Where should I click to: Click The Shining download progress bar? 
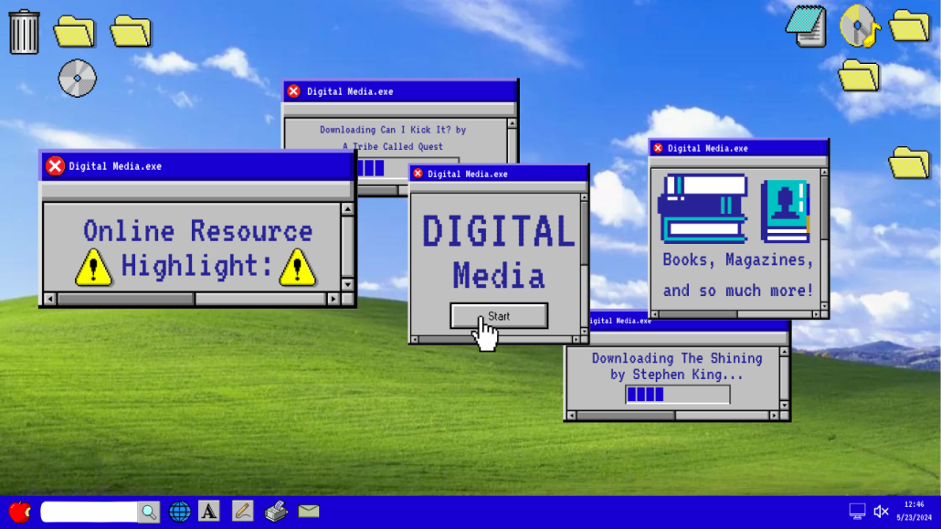pyautogui.click(x=678, y=395)
